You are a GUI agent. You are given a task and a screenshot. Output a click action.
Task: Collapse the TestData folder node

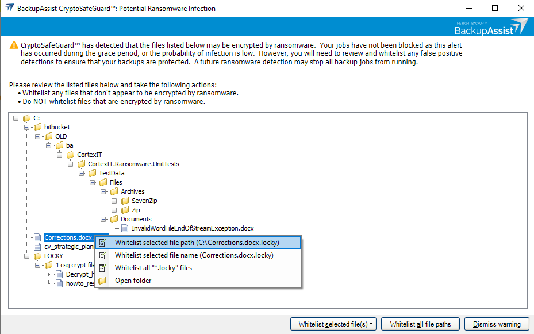pyautogui.click(x=81, y=173)
